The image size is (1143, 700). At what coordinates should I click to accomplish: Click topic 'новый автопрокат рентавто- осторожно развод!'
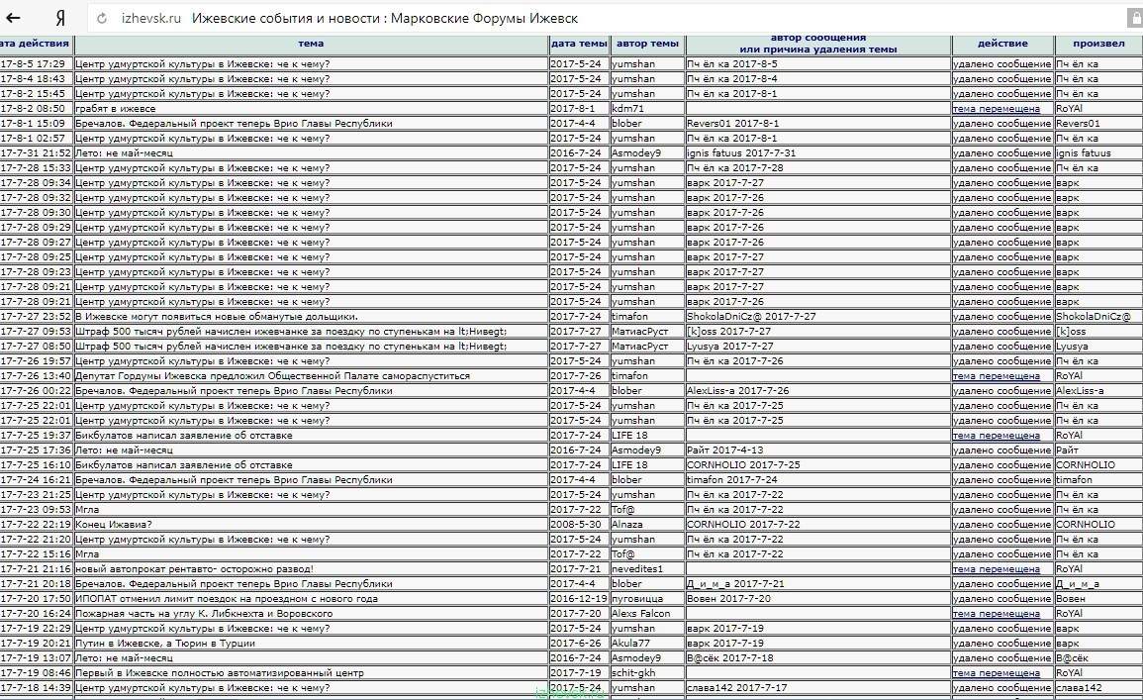click(x=194, y=569)
